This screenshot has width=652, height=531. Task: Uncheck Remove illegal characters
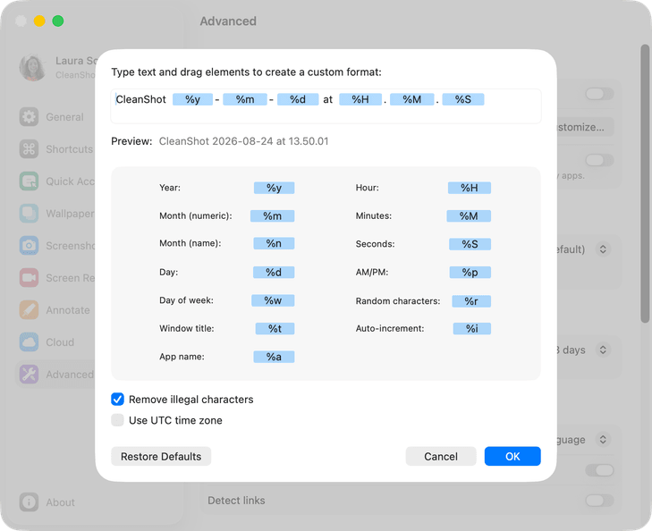tap(118, 400)
